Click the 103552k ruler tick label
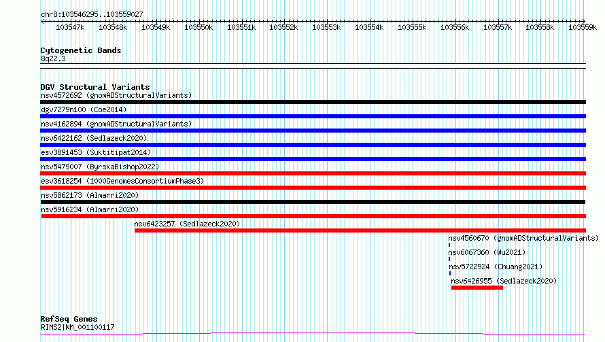The width and height of the screenshot is (605, 342). coord(283,27)
